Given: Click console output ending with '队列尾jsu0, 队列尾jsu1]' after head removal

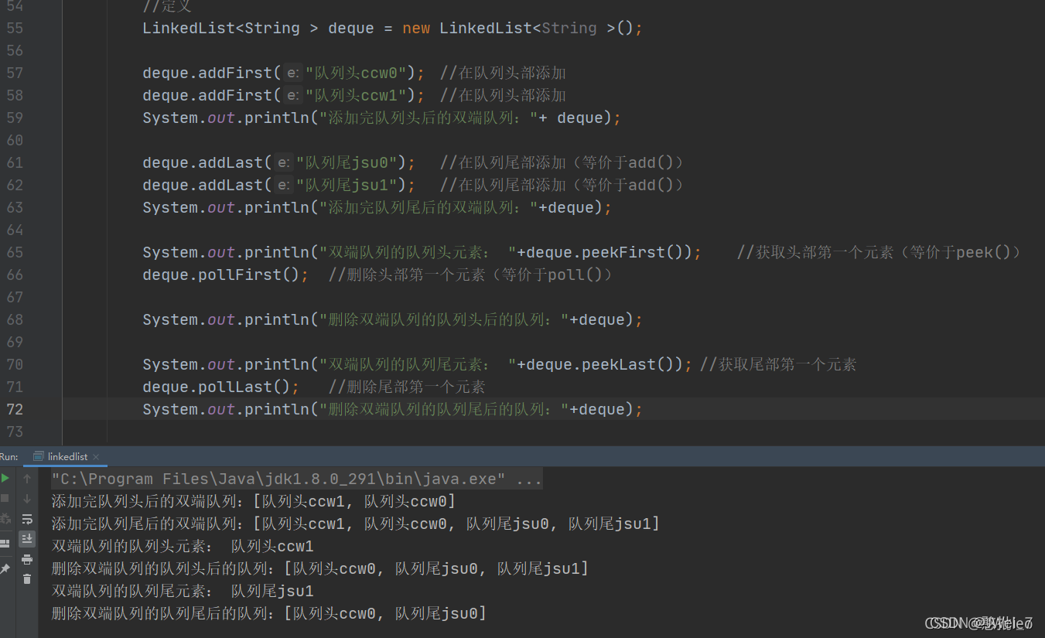Looking at the screenshot, I should point(436,568).
